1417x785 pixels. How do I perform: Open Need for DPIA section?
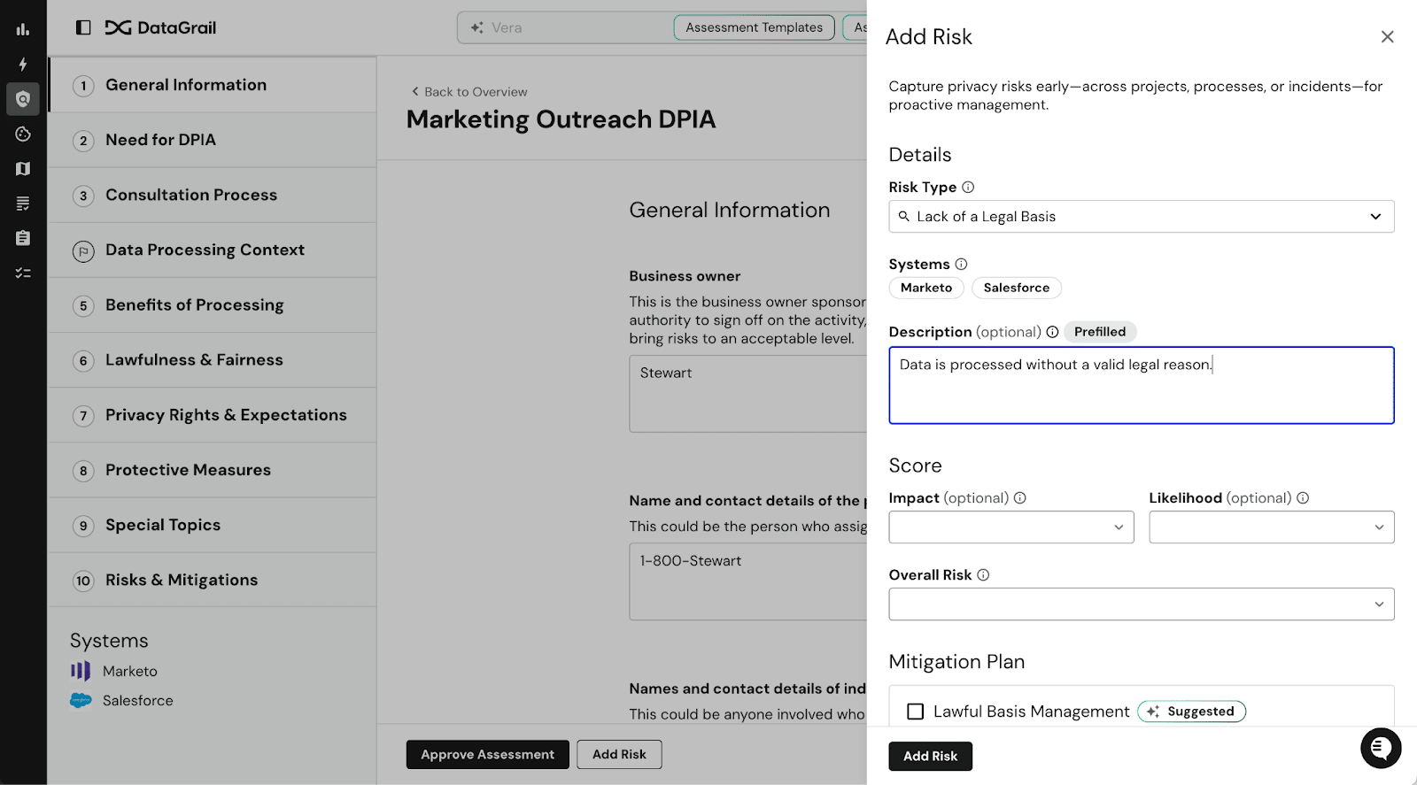click(213, 140)
